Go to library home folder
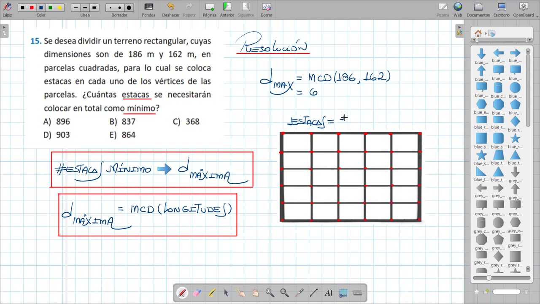 point(478,33)
